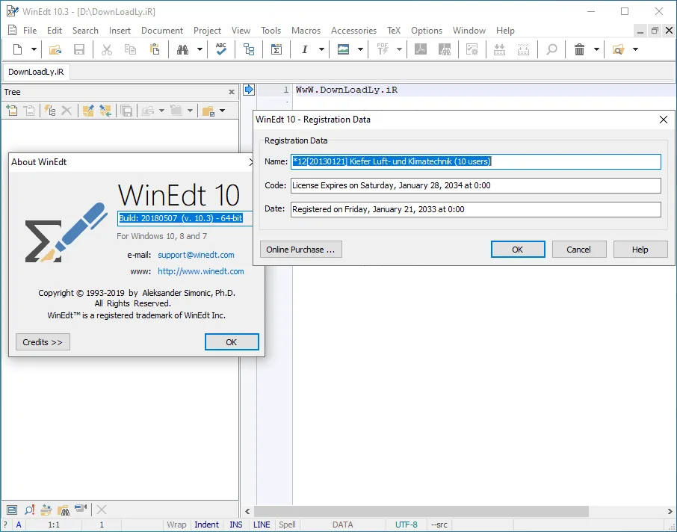Click the italic I font toolbar icon

pyautogui.click(x=304, y=49)
